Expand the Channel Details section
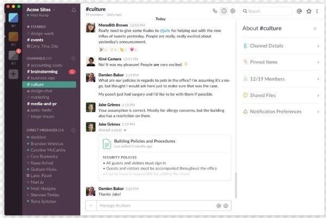Viewport: 326px width, 218px height. [x=280, y=46]
